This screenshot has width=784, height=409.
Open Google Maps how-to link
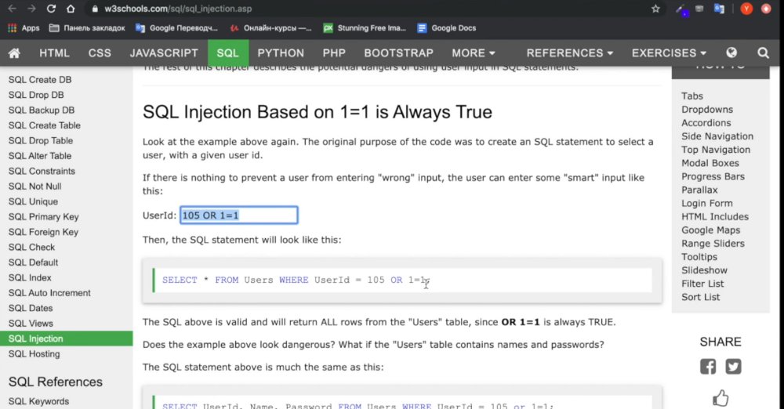coord(710,230)
